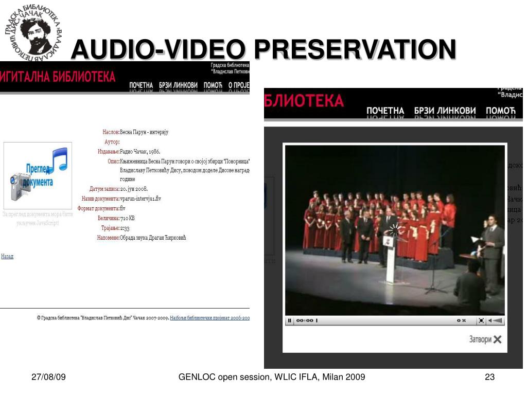Image resolution: width=527 pixels, height=395 pixels.
Task: Click the slide title AUDIO-VIDEO PRESERVATION
Action: pyautogui.click(x=263, y=49)
